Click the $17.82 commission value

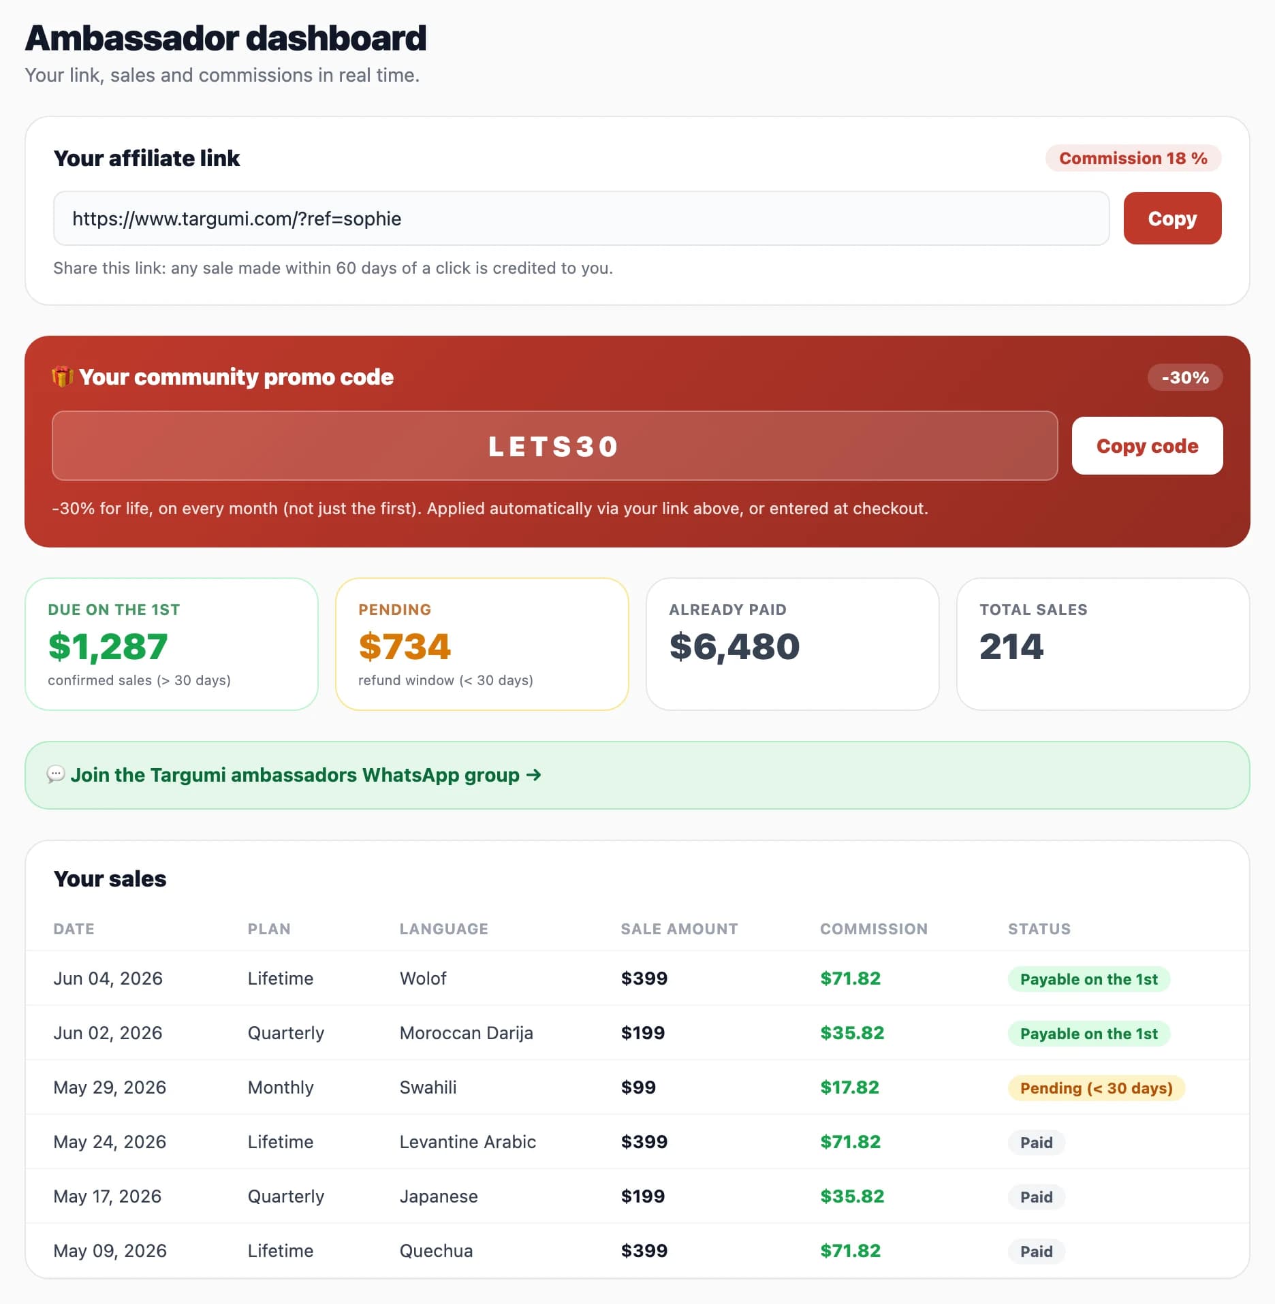(849, 1087)
